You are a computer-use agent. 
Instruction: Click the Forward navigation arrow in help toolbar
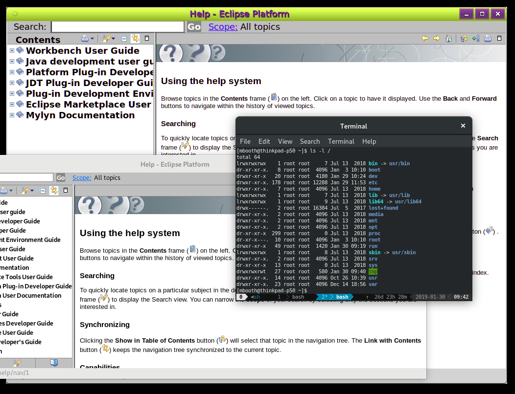point(437,39)
